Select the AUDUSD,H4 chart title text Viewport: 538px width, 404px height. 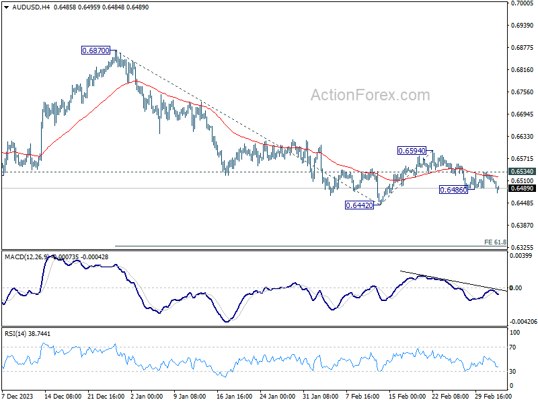(x=31, y=7)
